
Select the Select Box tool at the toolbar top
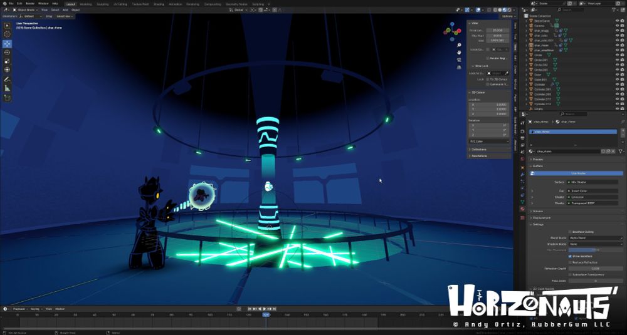coord(7,26)
